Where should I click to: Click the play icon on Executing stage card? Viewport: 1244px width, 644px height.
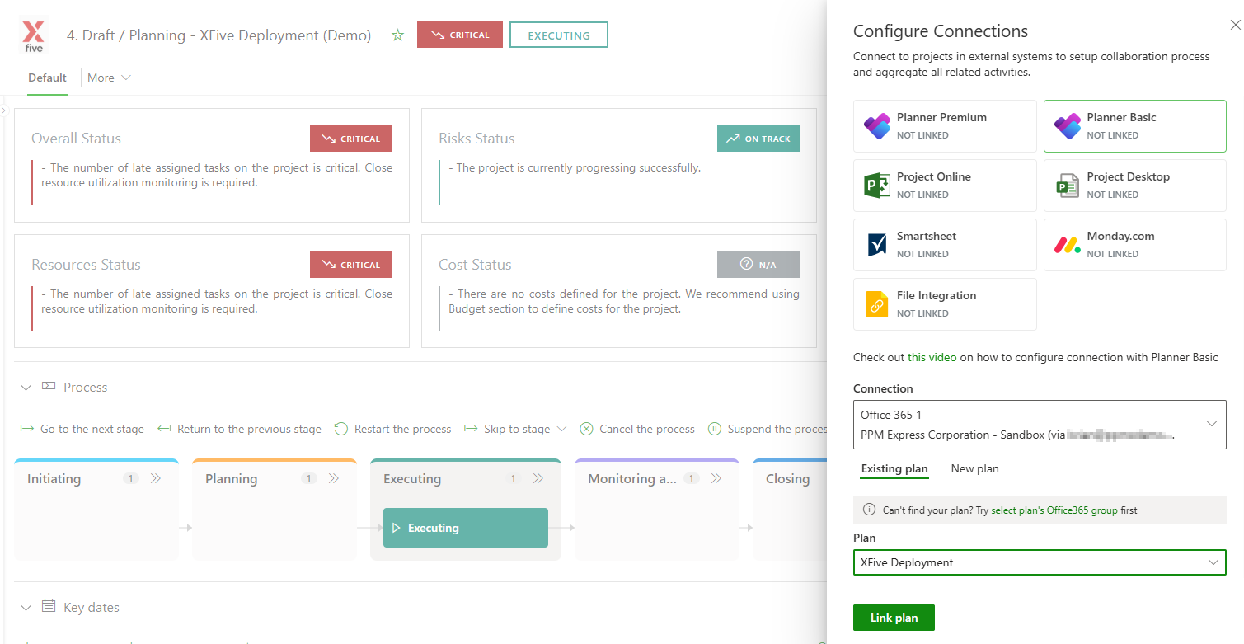[396, 528]
